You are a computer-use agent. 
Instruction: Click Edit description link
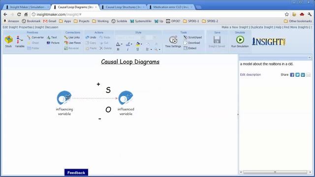[x=251, y=74]
